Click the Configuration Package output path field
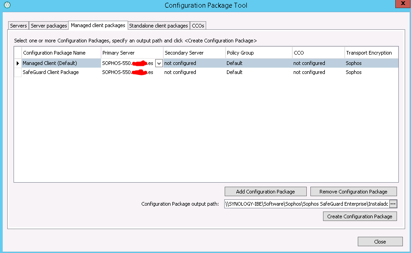411x253 pixels. click(x=306, y=204)
